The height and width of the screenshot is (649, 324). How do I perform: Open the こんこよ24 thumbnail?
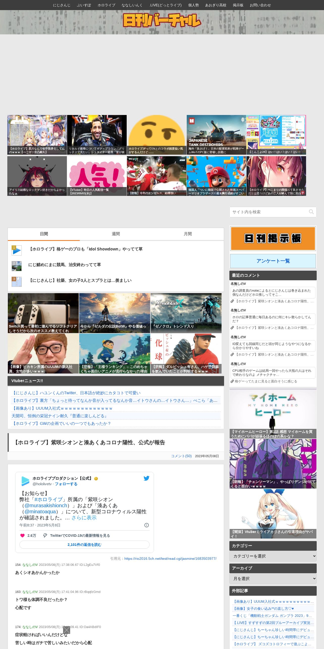(x=276, y=135)
